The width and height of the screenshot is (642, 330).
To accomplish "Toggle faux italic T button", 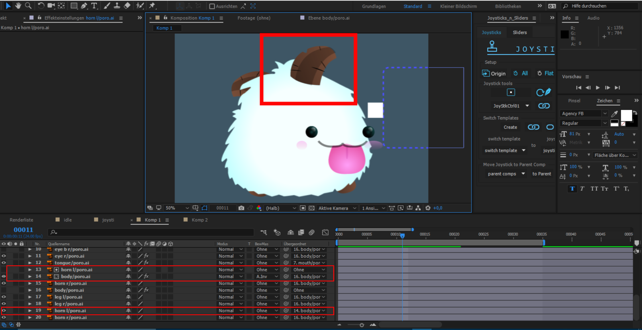I will point(582,189).
